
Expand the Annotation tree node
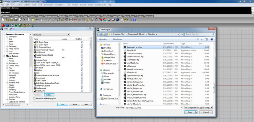click(x=7, y=37)
